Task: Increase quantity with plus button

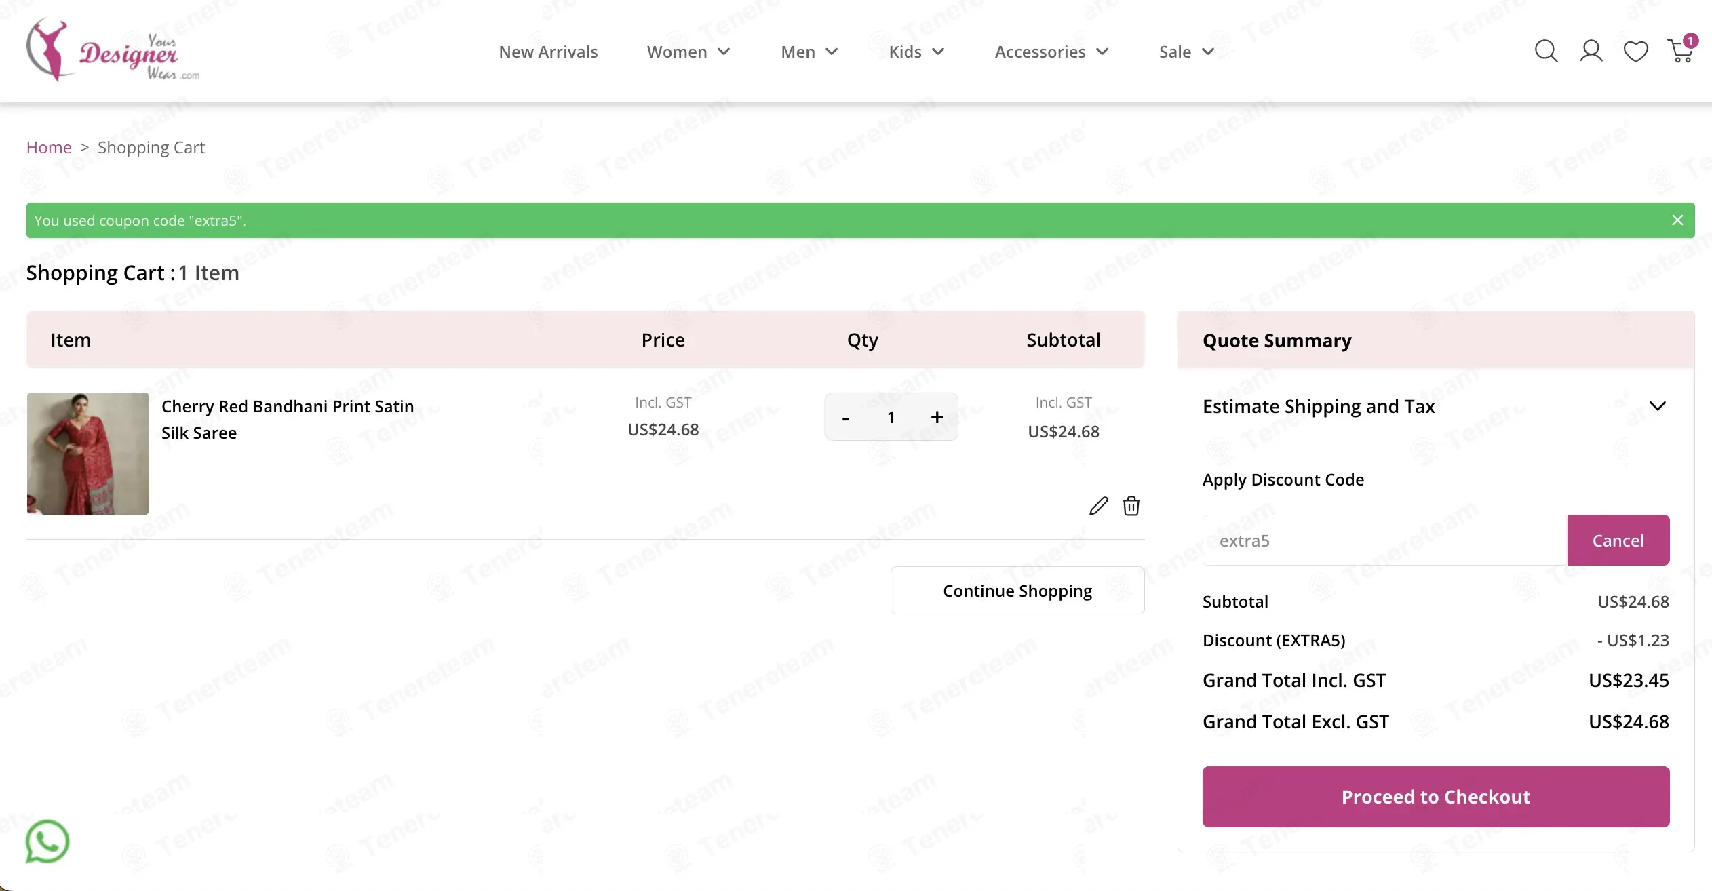Action: tap(937, 417)
